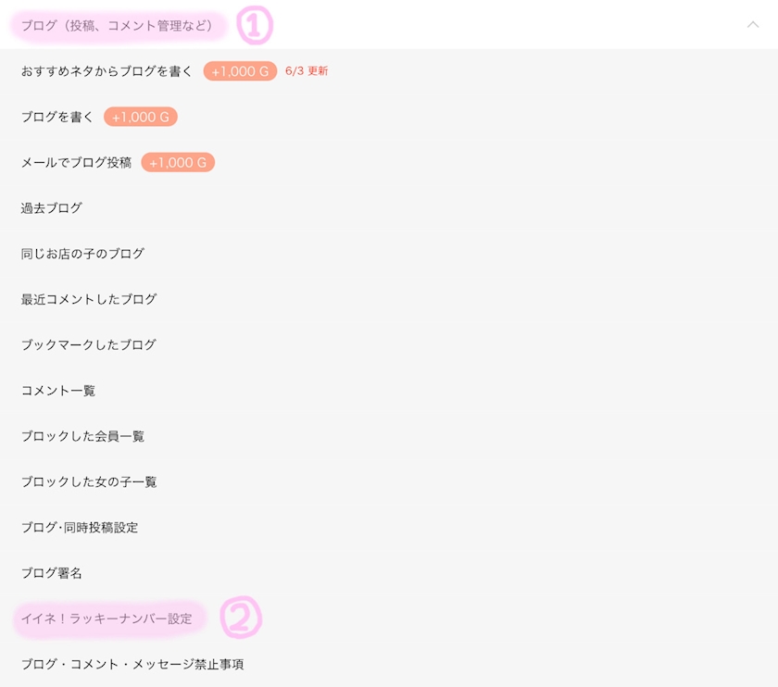Open ブロックした女の子一覧
The width and height of the screenshot is (778, 687).
89,481
